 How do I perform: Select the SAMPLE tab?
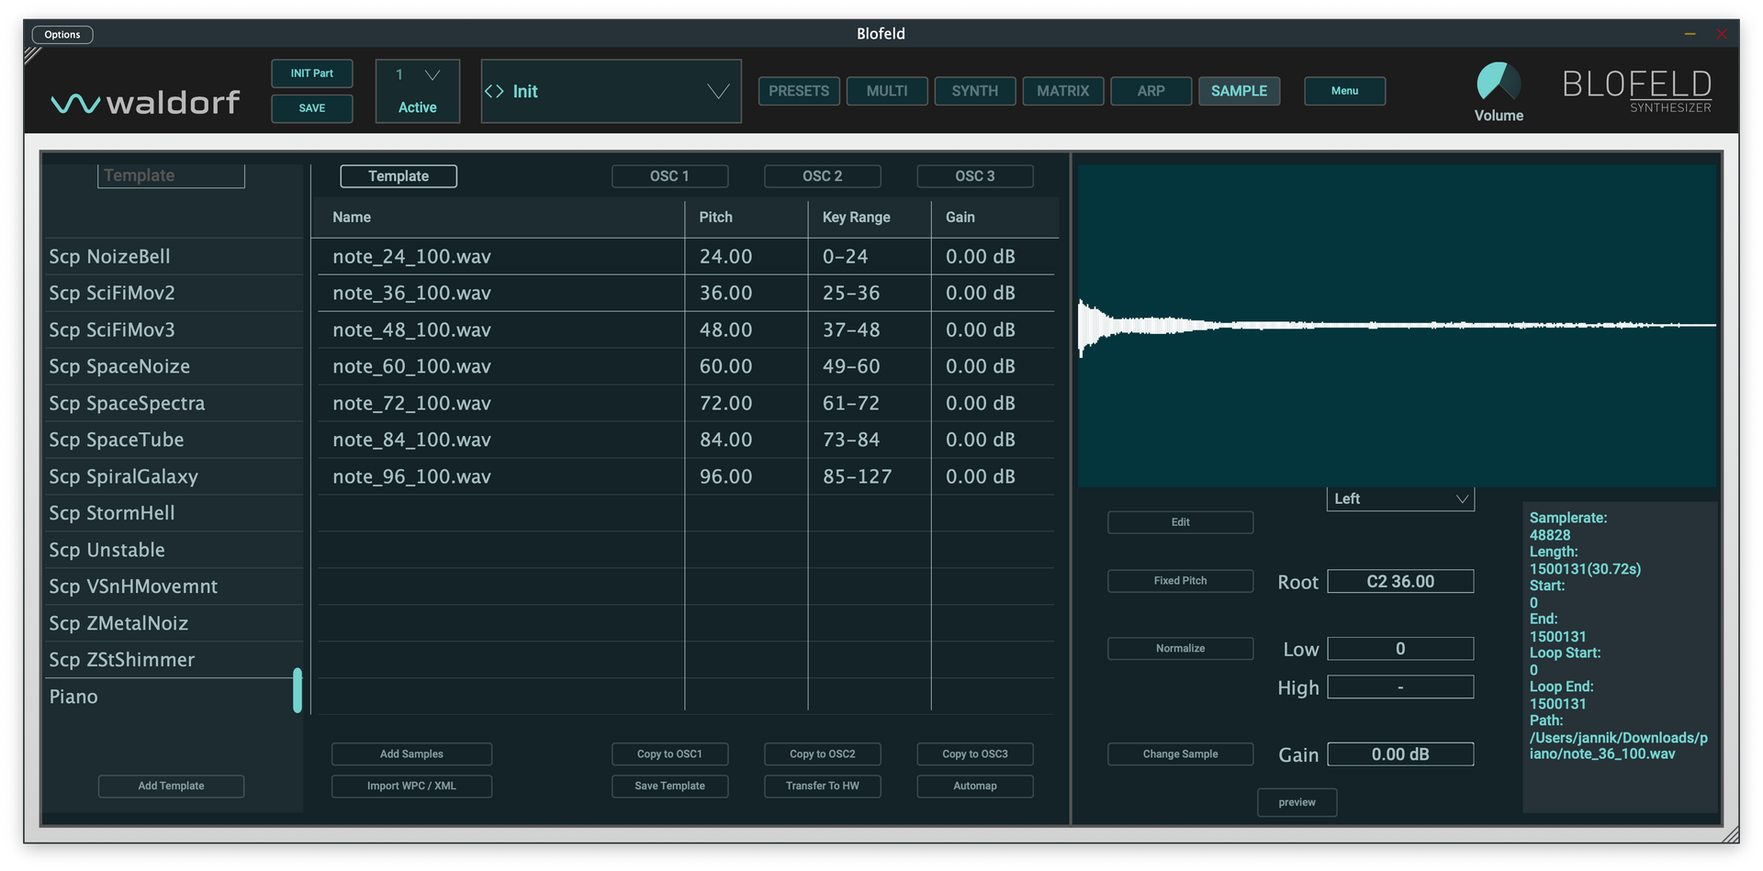click(x=1240, y=91)
